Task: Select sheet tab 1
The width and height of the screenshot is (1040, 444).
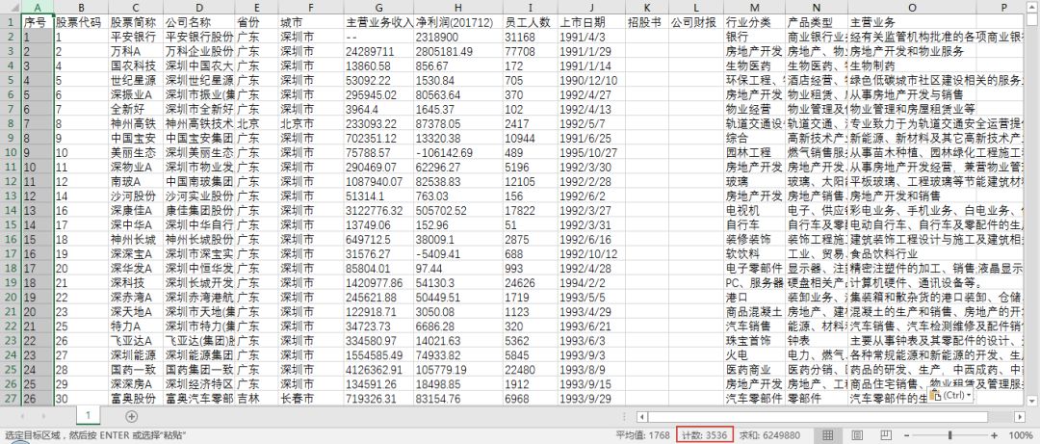Action: (87, 415)
